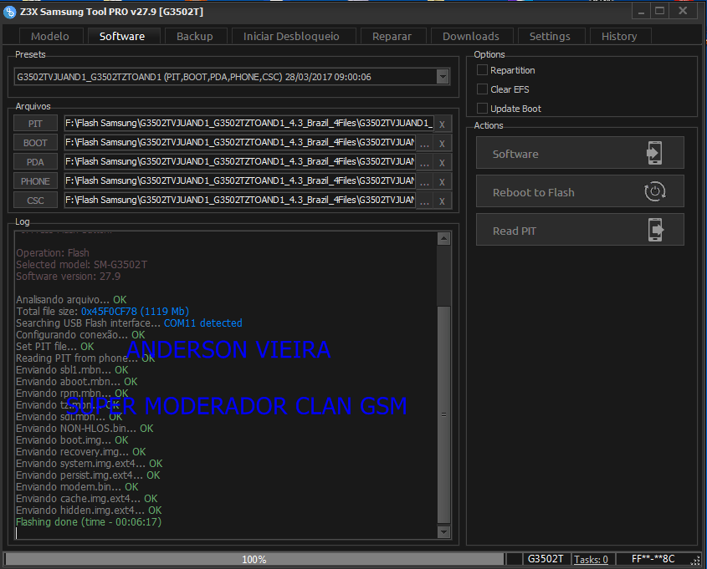Clear the PIT file path with X

[x=442, y=124]
